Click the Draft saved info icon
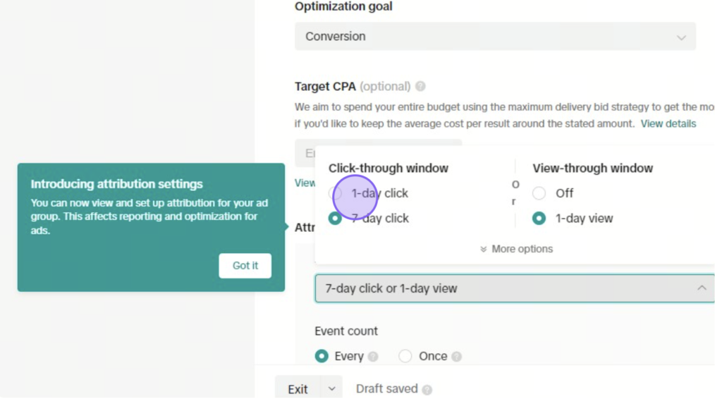This screenshot has height=404, width=722. tap(427, 390)
